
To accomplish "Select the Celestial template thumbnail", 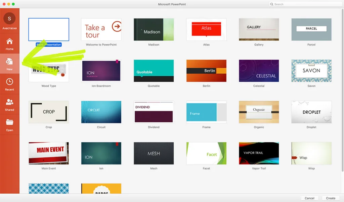I will pos(259,71).
